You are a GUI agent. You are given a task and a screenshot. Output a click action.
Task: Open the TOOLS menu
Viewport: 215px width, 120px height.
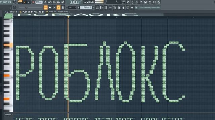tap(5, 2)
